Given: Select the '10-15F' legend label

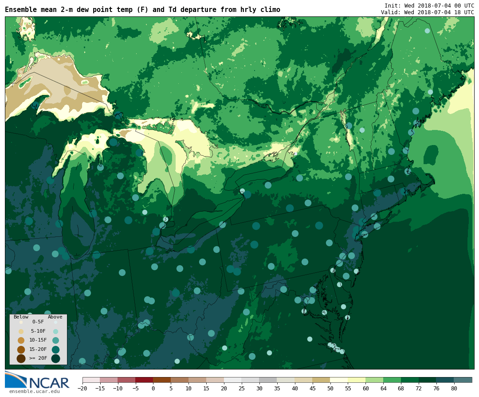Looking at the screenshot, I should (38, 340).
